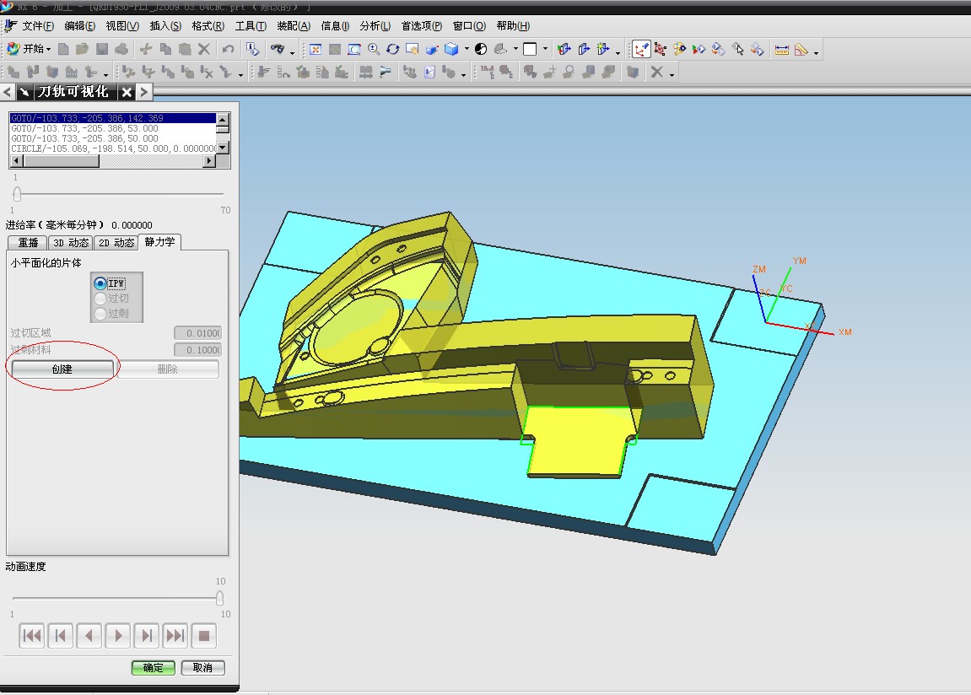Image resolution: width=971 pixels, height=695 pixels.
Task: Click the Open folder icon
Action: 83,49
